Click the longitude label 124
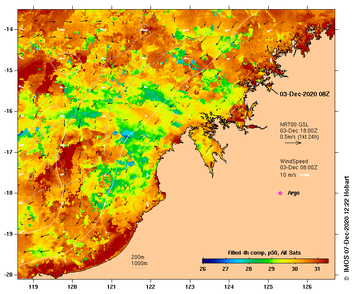This screenshot has height=294, width=354. tap(229, 287)
